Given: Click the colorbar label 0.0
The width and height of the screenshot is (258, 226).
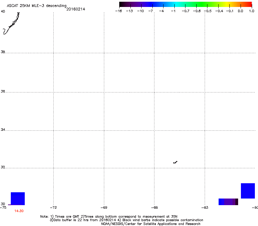Looking at the screenshot, I should (241, 11).
